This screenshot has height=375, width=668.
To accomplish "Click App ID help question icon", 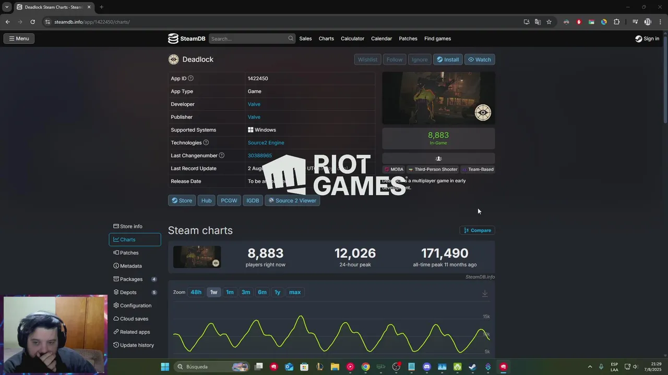I will click(190, 79).
